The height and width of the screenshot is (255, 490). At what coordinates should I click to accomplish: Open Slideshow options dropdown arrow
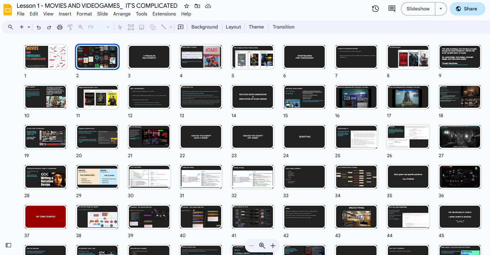coord(441,9)
